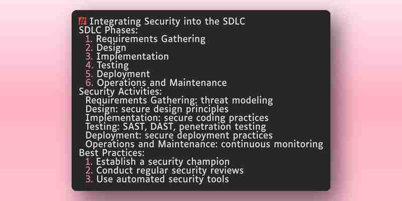
Task: Select Establish a security champion item
Action: (157, 162)
